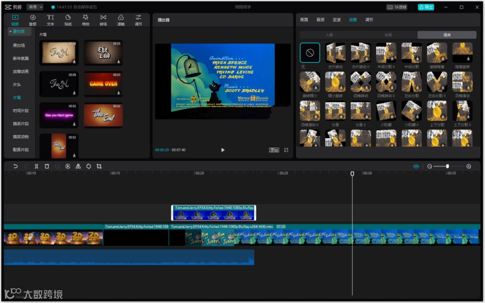Toggle the timeline auto-snap icon
485x303 pixels.
coord(416,167)
